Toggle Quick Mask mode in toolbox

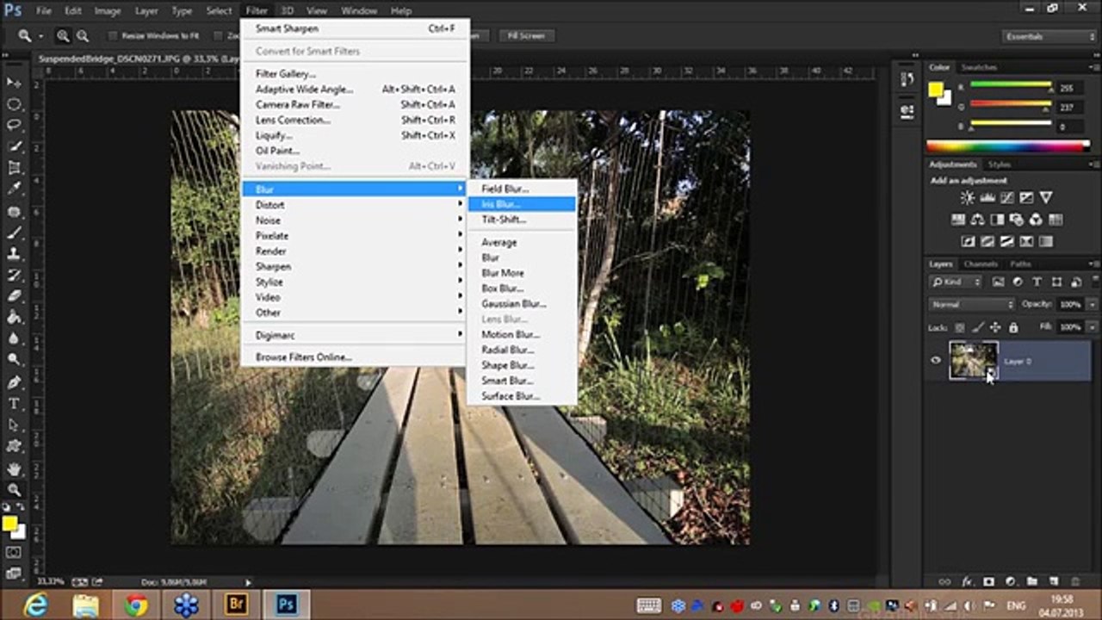(x=14, y=552)
